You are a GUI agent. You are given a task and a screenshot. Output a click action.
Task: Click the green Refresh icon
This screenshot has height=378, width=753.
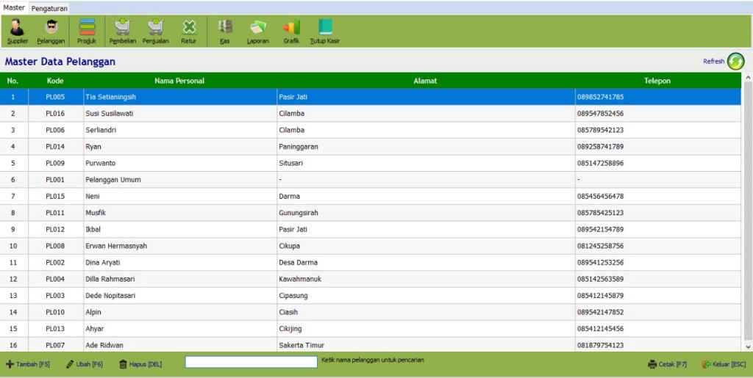[x=735, y=62]
